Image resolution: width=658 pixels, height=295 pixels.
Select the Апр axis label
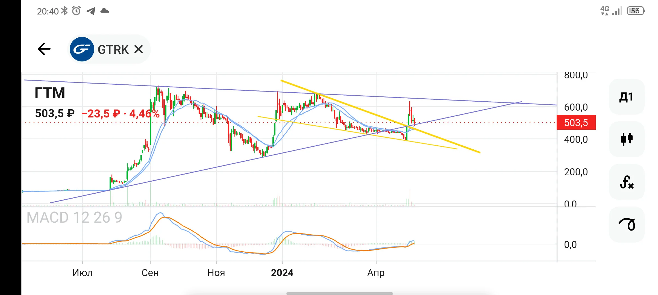[376, 273]
